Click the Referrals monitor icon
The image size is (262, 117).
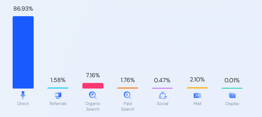pos(58,95)
